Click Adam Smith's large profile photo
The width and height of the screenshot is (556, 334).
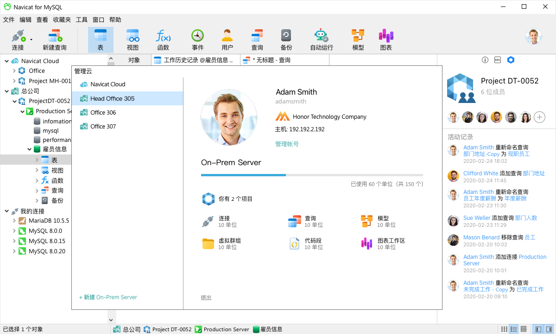pos(229,118)
